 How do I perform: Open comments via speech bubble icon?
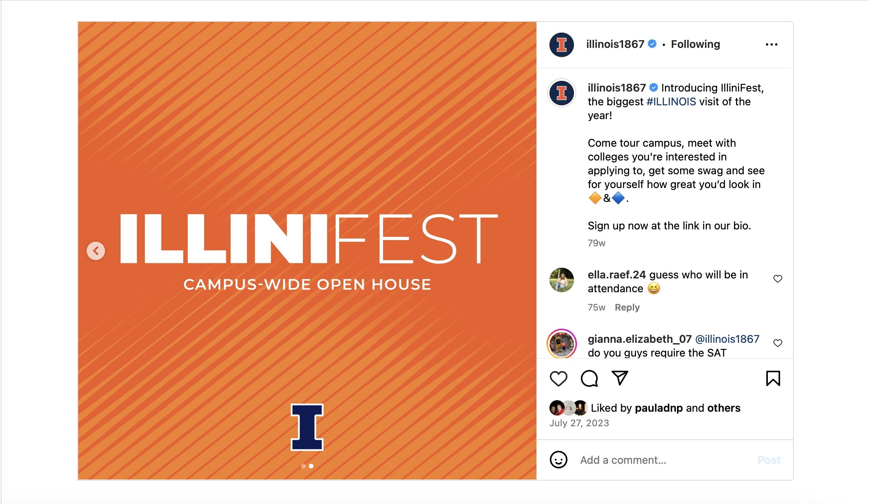point(589,379)
